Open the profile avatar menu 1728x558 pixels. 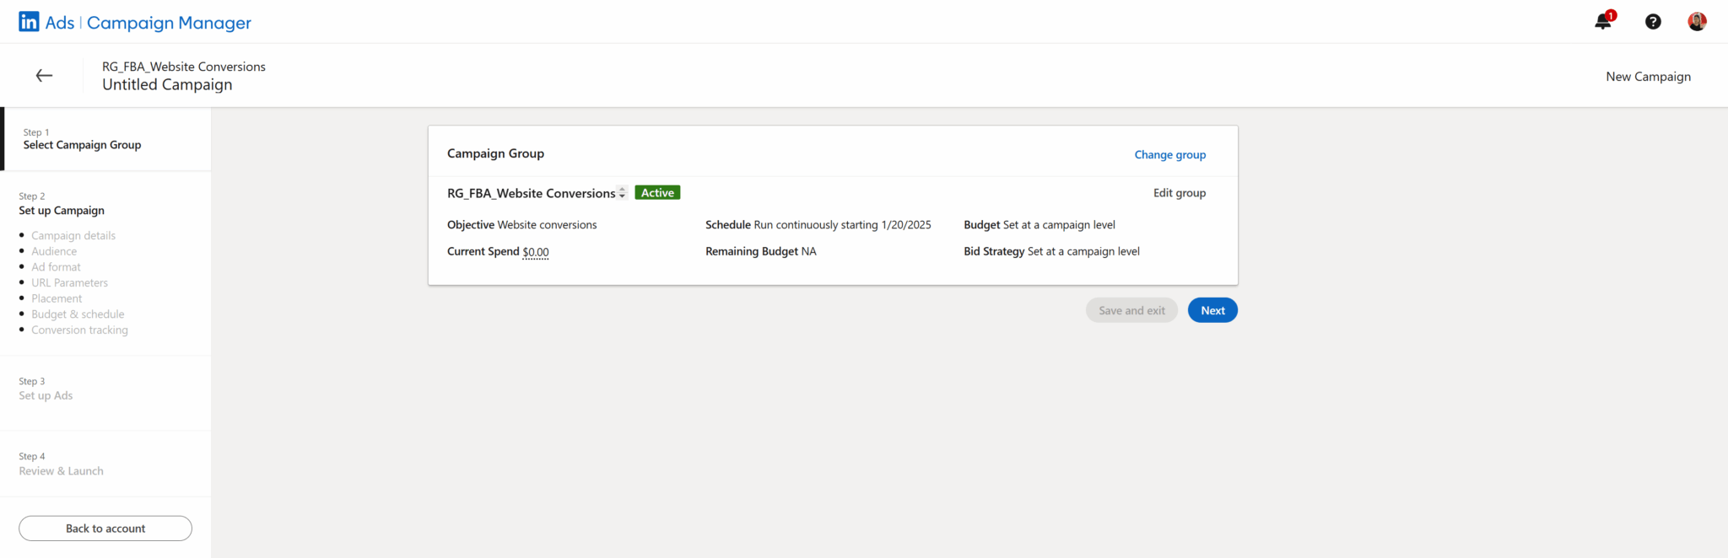(1697, 22)
